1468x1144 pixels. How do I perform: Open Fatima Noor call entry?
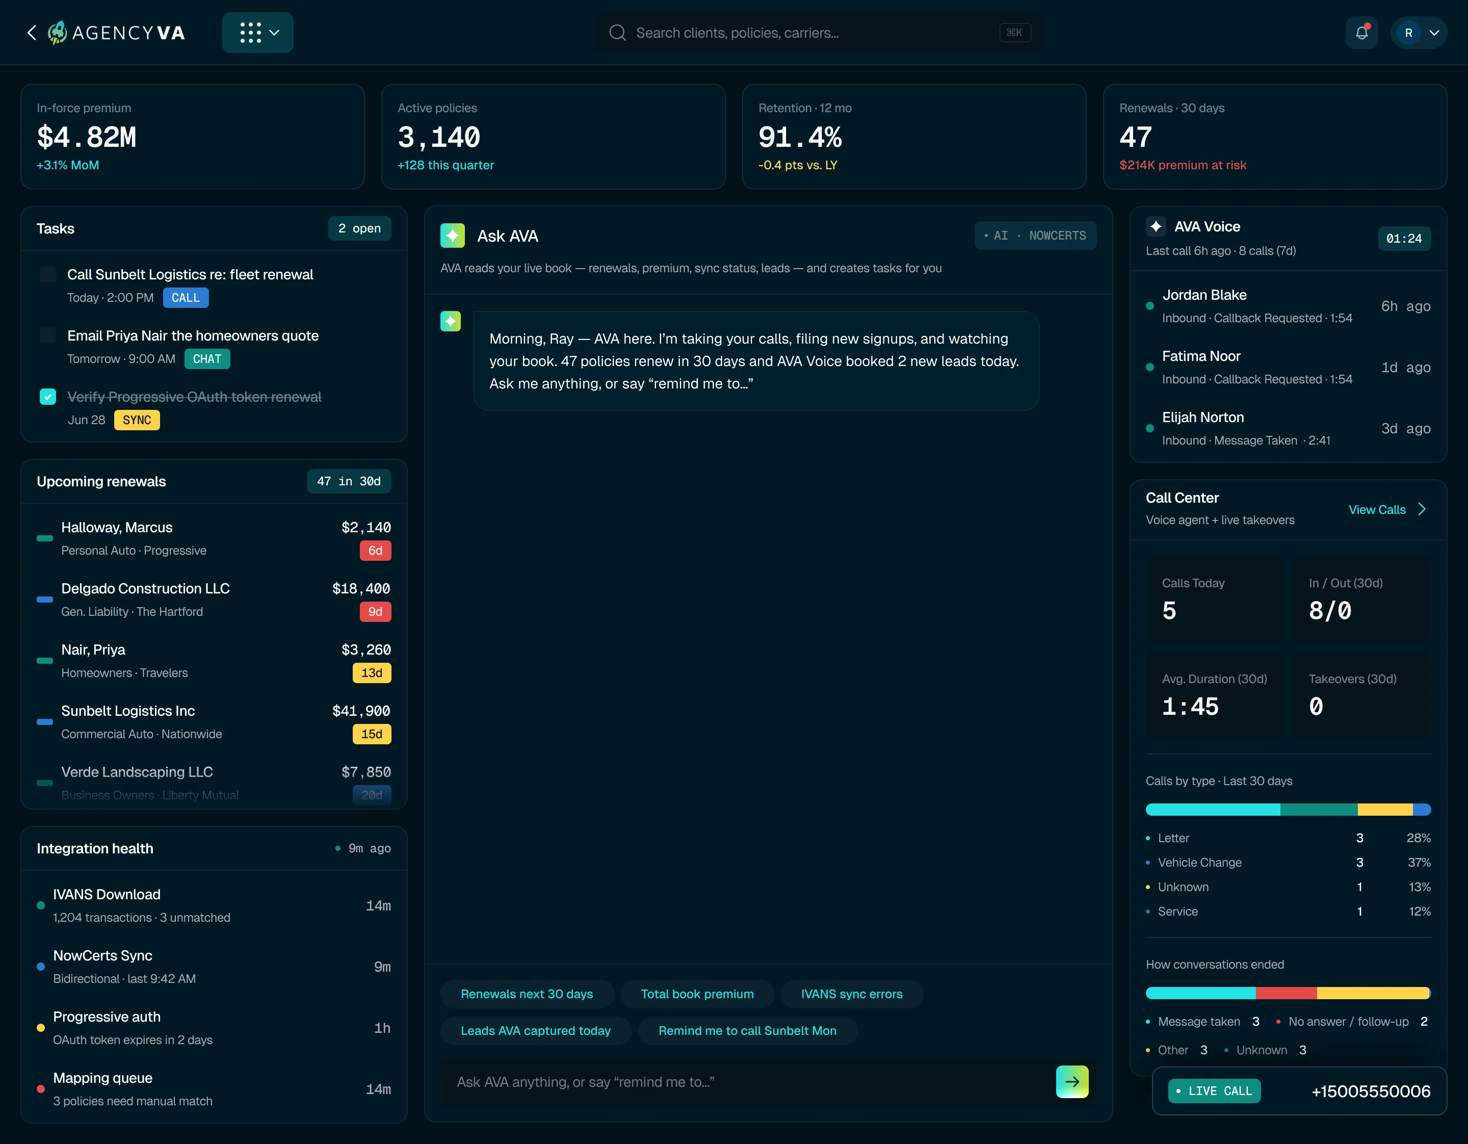(x=1288, y=367)
